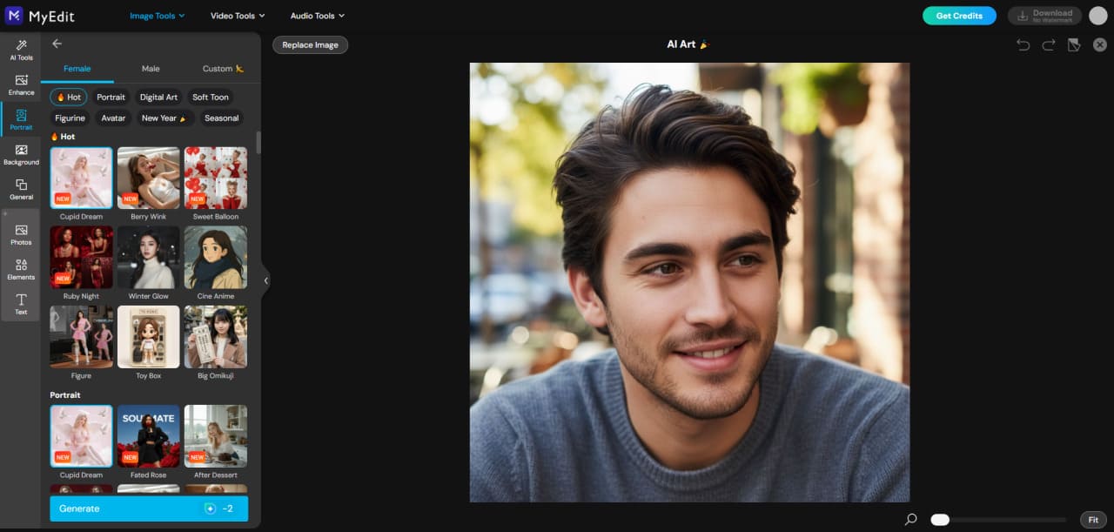Switch to the Male tab
This screenshot has height=532, width=1114.
151,68
